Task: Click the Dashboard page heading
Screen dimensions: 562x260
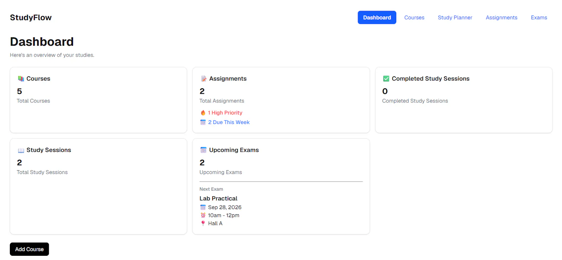Action: [42, 42]
